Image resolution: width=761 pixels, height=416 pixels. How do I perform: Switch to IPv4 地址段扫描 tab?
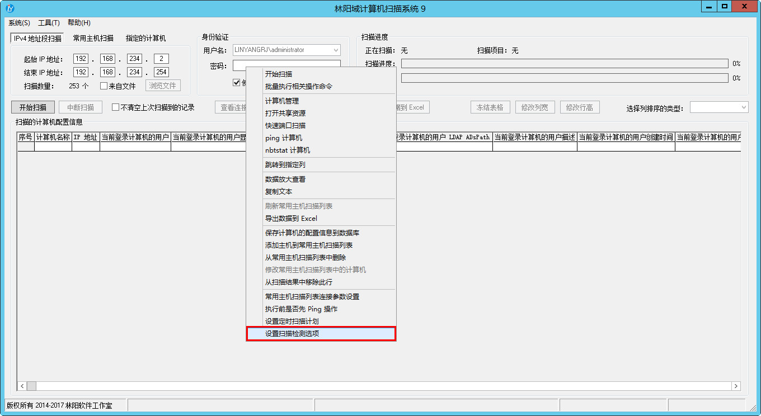pos(37,39)
